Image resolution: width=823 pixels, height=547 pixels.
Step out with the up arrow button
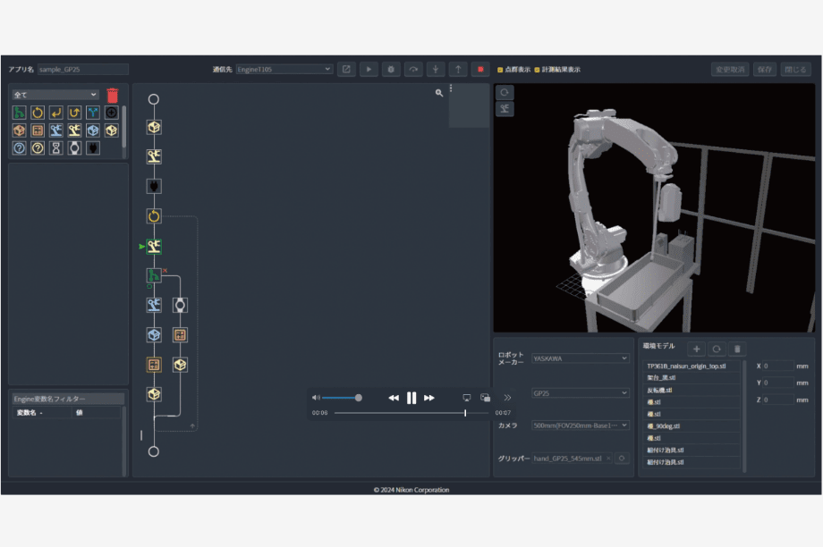coord(458,69)
